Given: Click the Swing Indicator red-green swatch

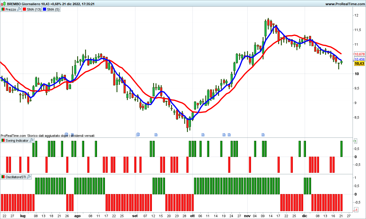Looking at the screenshot, I should (x=3, y=141).
